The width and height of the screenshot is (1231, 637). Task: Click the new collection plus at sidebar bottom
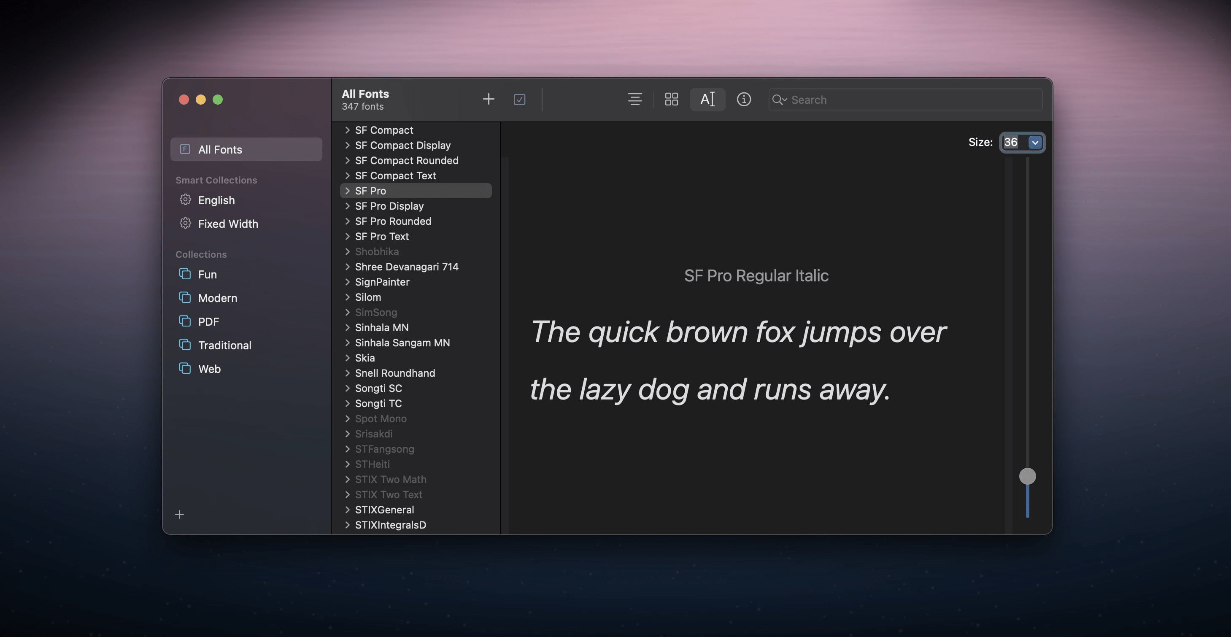(x=179, y=515)
